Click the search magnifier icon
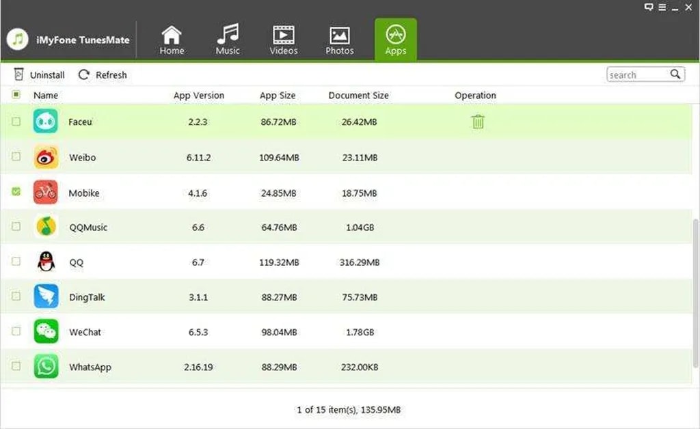This screenshot has width=700, height=429. click(675, 74)
